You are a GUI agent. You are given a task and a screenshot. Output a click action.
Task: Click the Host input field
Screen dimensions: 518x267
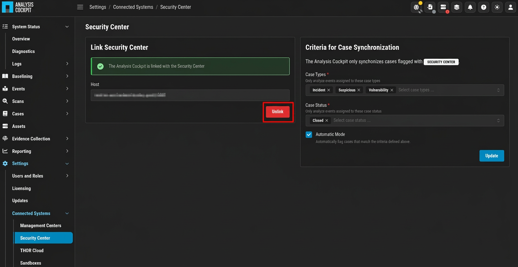pos(190,95)
